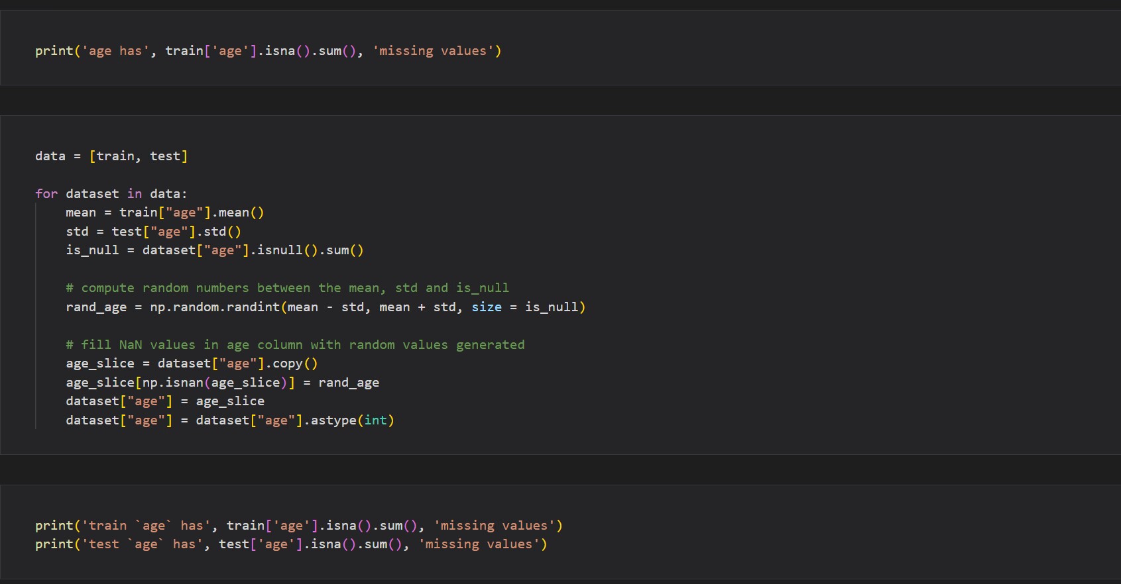This screenshot has width=1121, height=584.
Task: Select the is_null assignment line
Action: click(x=214, y=250)
